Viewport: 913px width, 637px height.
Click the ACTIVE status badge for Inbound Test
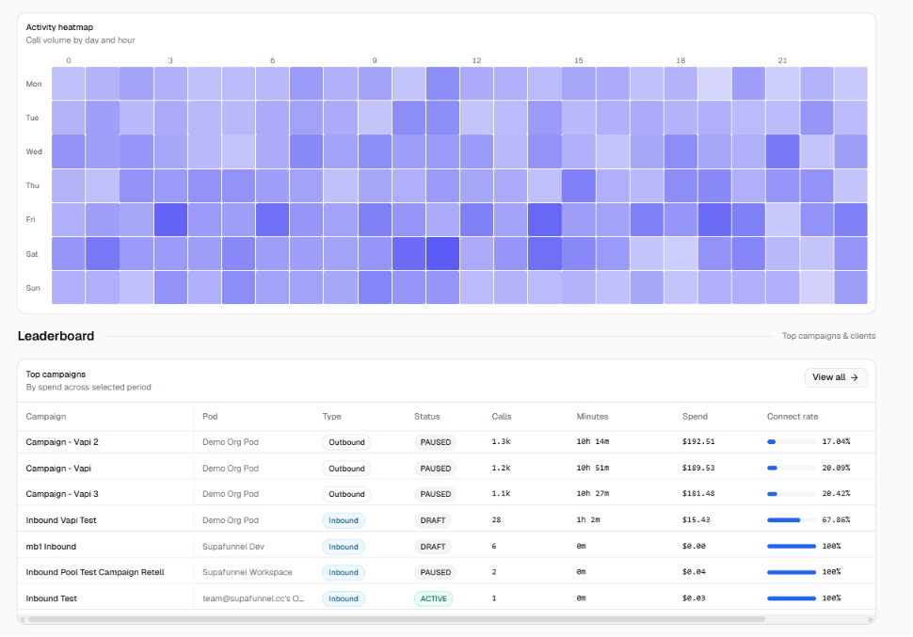[x=433, y=598]
